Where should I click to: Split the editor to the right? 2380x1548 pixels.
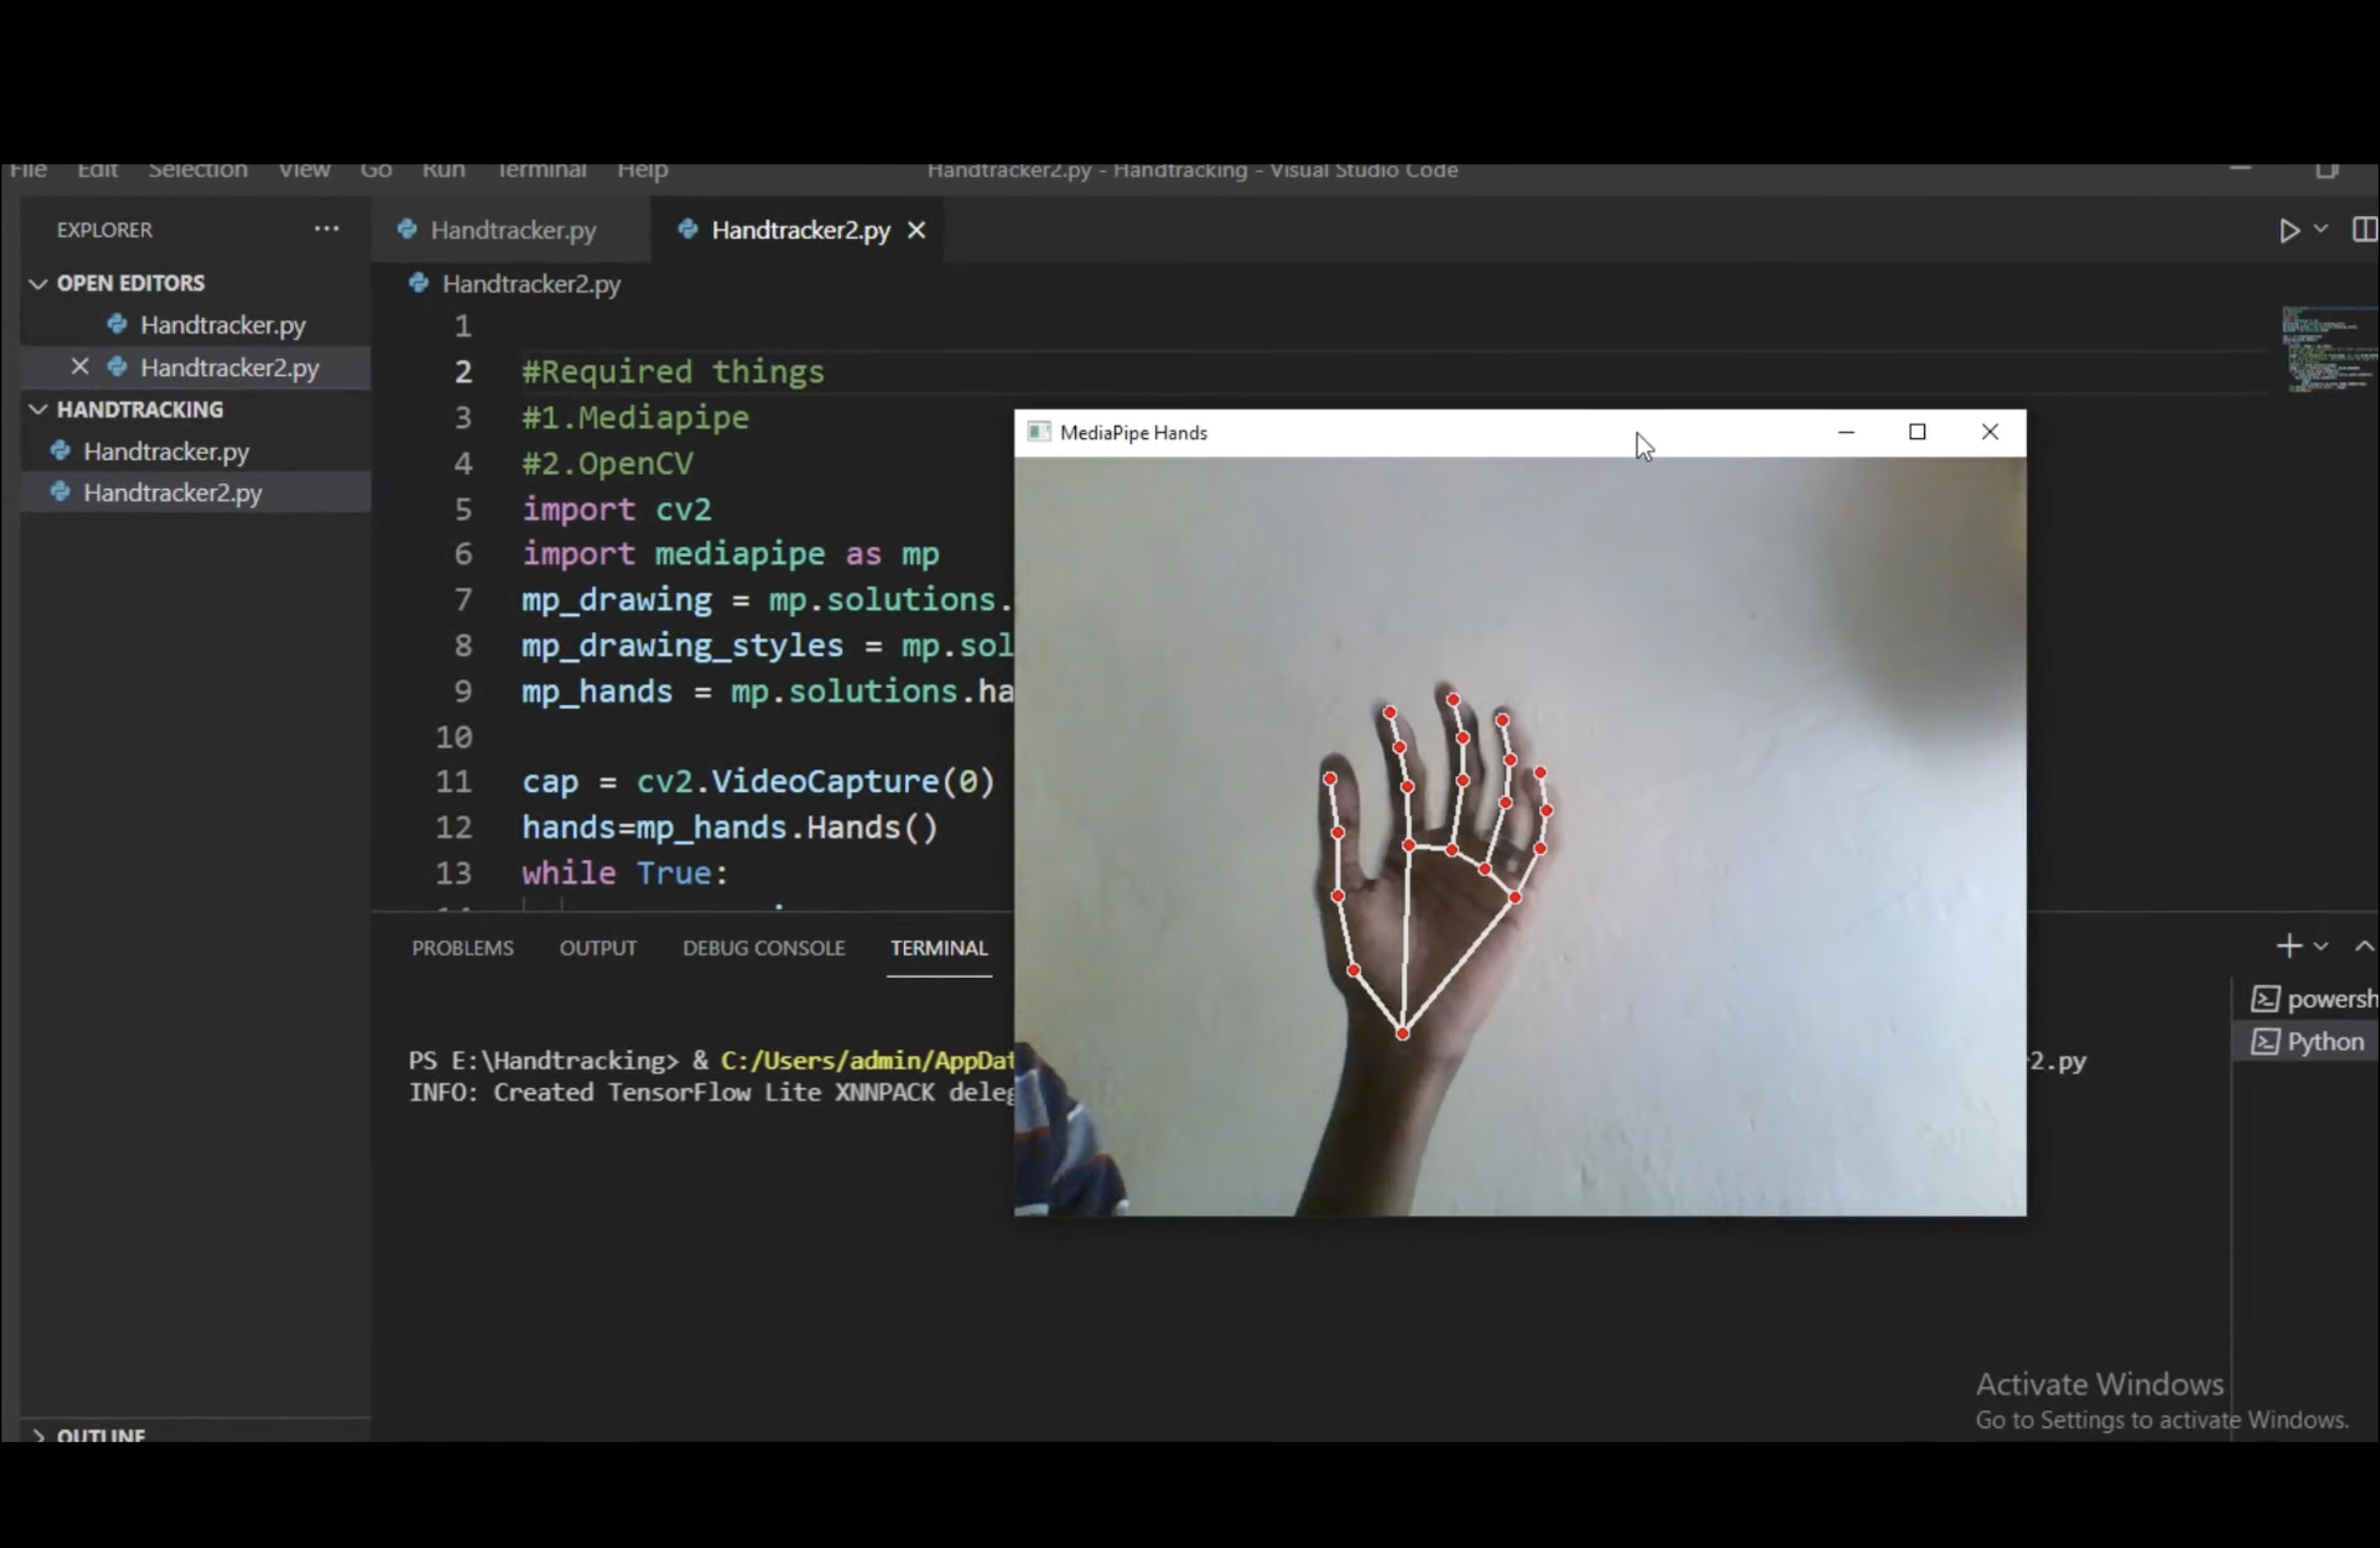coord(2364,230)
